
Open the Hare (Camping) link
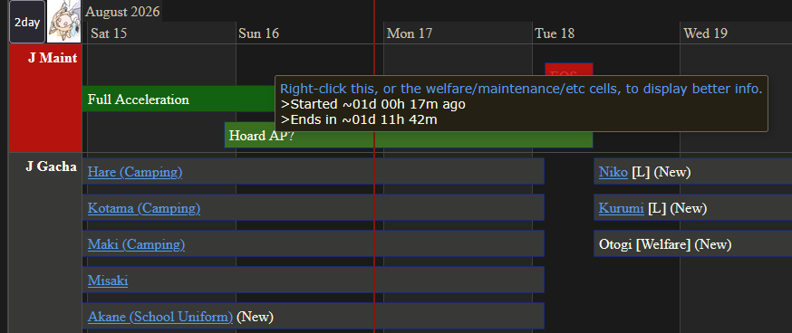click(x=135, y=172)
